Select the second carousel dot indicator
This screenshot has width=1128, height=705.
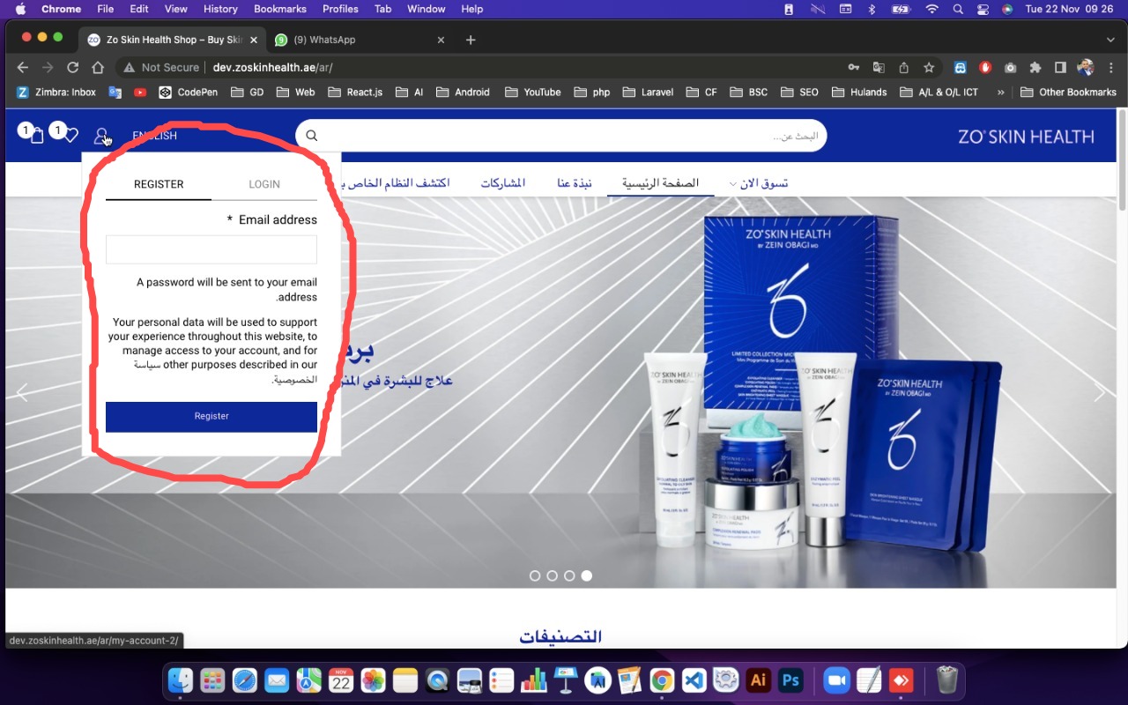click(x=553, y=575)
